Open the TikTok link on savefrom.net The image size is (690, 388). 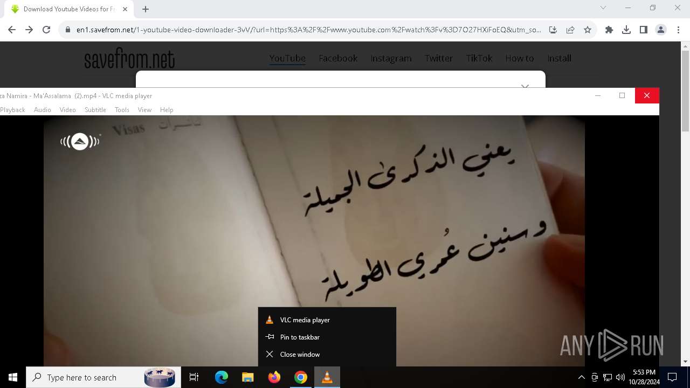click(479, 58)
